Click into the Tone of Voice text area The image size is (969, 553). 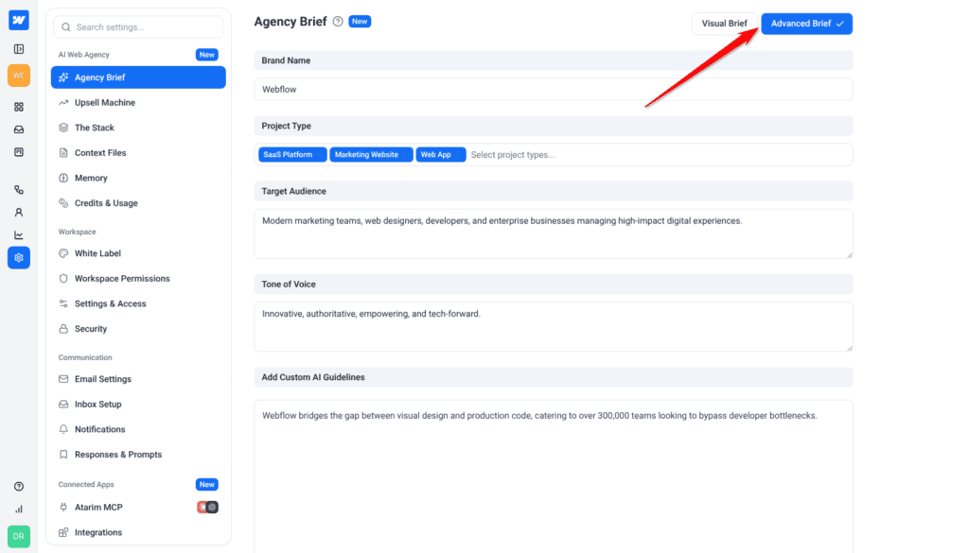(x=553, y=327)
